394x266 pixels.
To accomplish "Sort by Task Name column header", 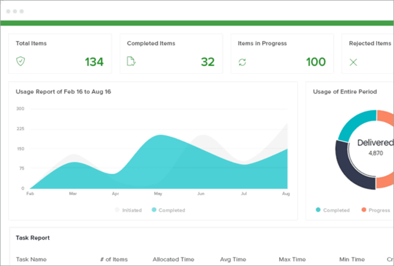I will coord(31,259).
